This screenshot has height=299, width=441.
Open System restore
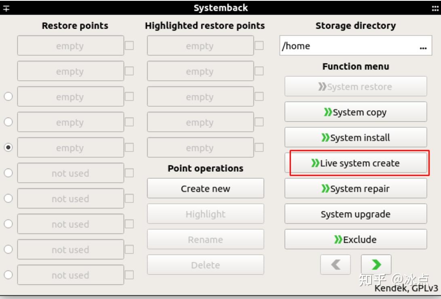point(356,86)
